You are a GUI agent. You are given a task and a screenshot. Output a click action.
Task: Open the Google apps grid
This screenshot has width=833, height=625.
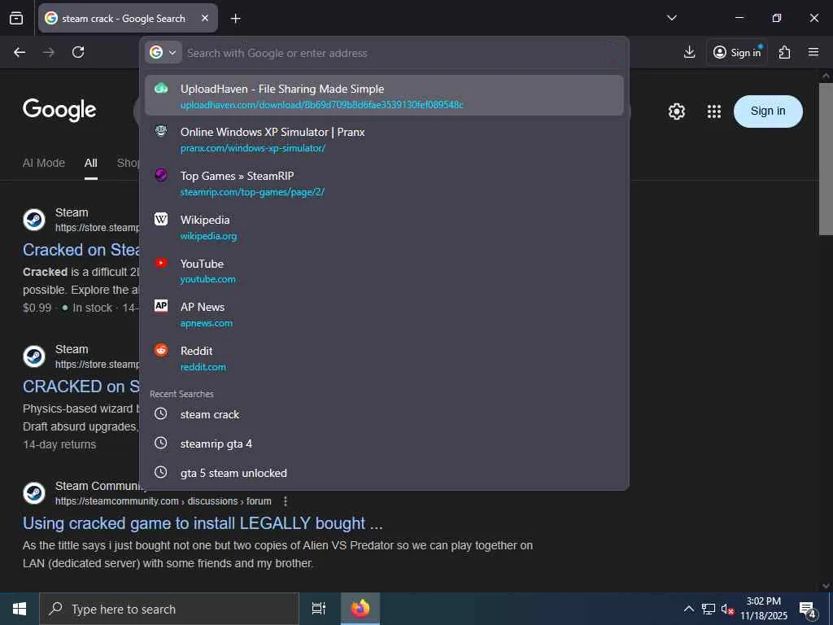pyautogui.click(x=714, y=111)
